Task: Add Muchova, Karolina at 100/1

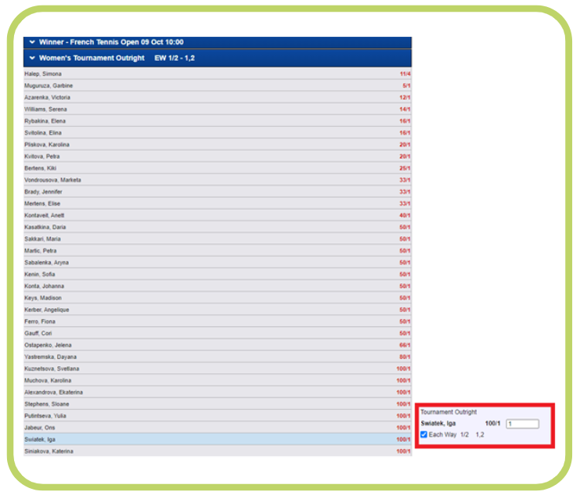Action: (403, 381)
